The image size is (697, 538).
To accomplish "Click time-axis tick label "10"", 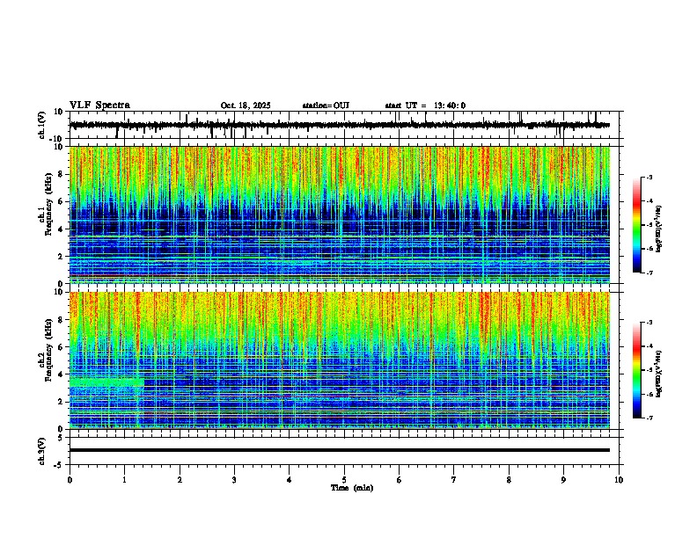I will [619, 480].
